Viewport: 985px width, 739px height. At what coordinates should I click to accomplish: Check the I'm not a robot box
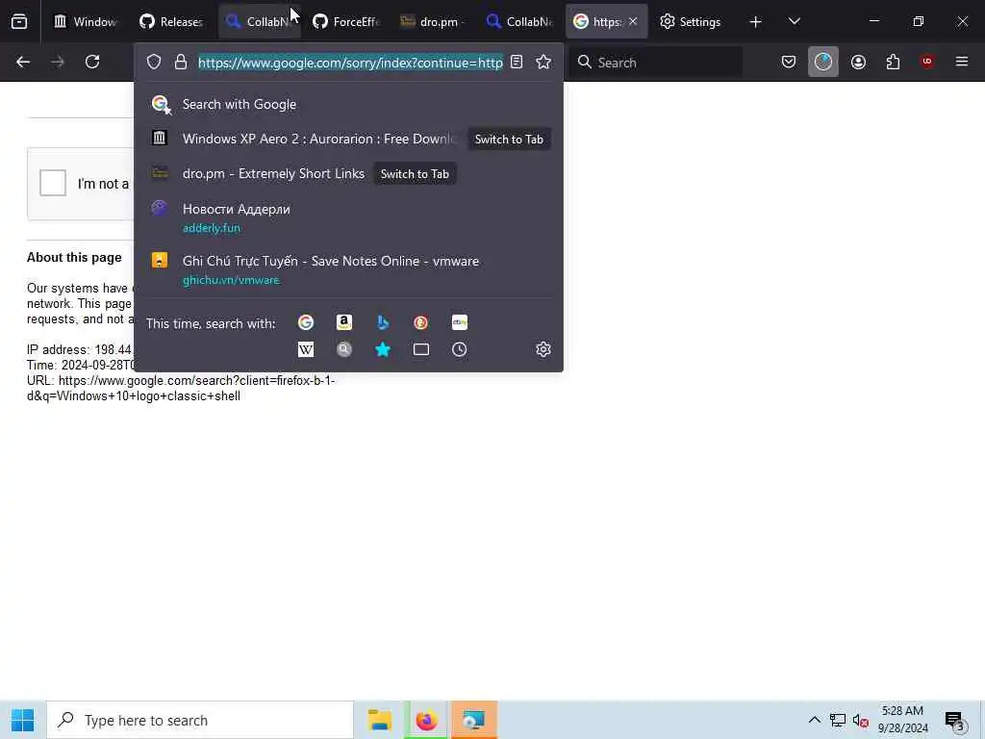(53, 183)
